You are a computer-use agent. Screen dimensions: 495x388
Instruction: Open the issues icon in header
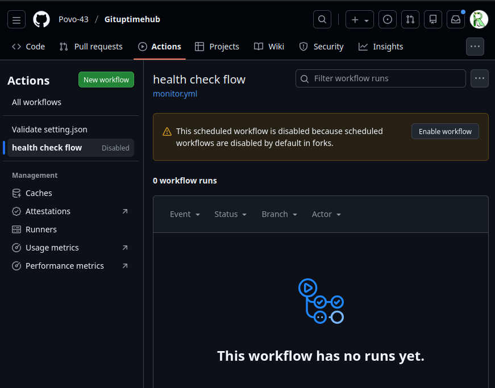click(x=388, y=19)
